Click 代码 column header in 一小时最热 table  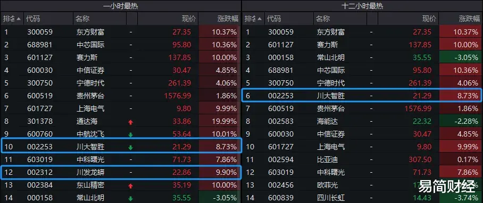(33, 19)
